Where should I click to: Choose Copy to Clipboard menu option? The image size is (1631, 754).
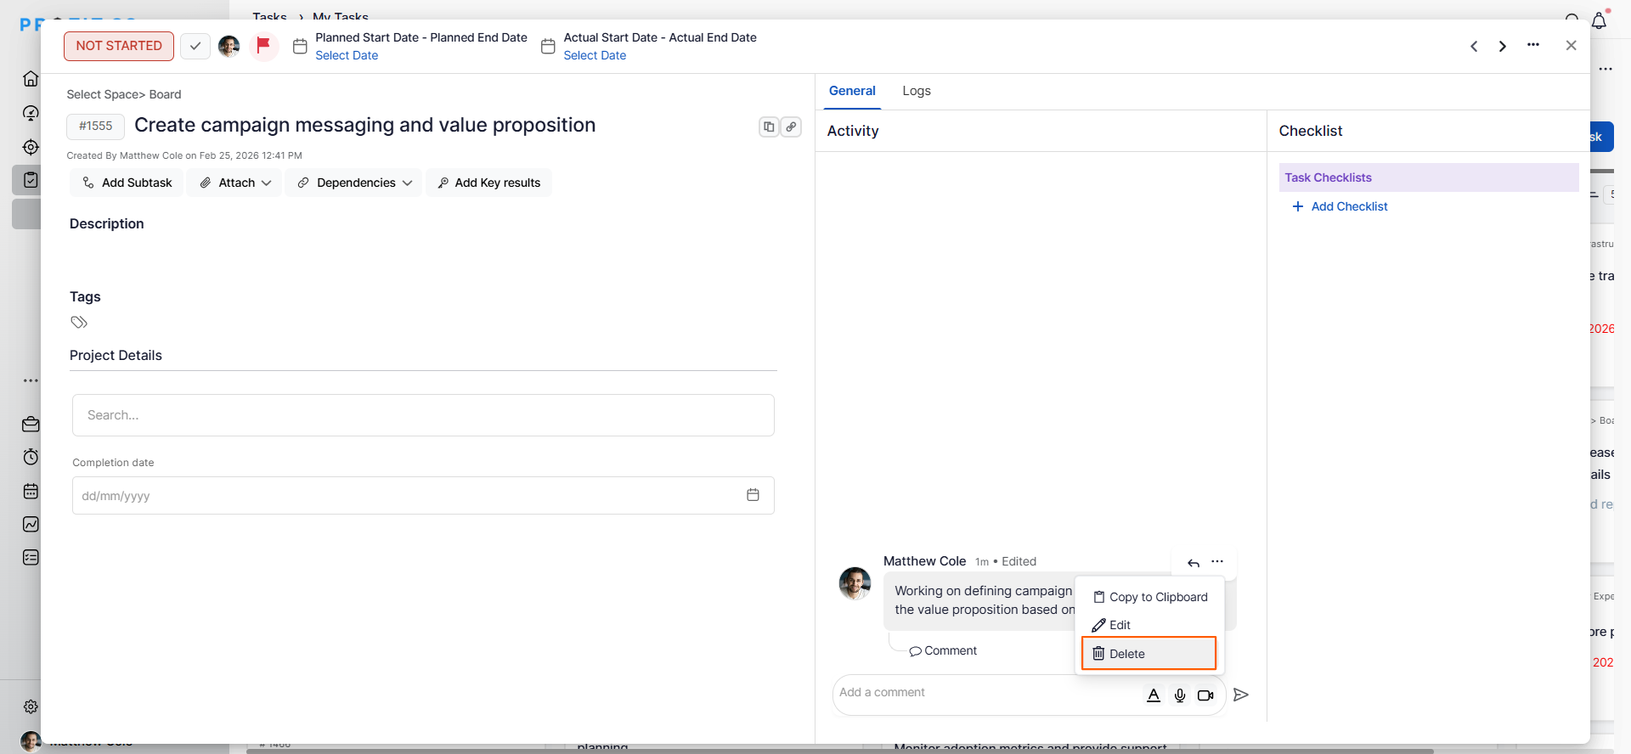pos(1150,597)
